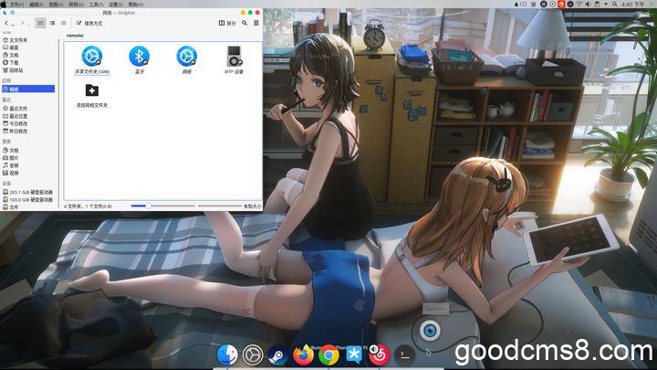Open the 265.1 GiB 硬盘驱动器 device
Image resolution: width=657 pixels, height=370 pixels.
click(x=28, y=192)
